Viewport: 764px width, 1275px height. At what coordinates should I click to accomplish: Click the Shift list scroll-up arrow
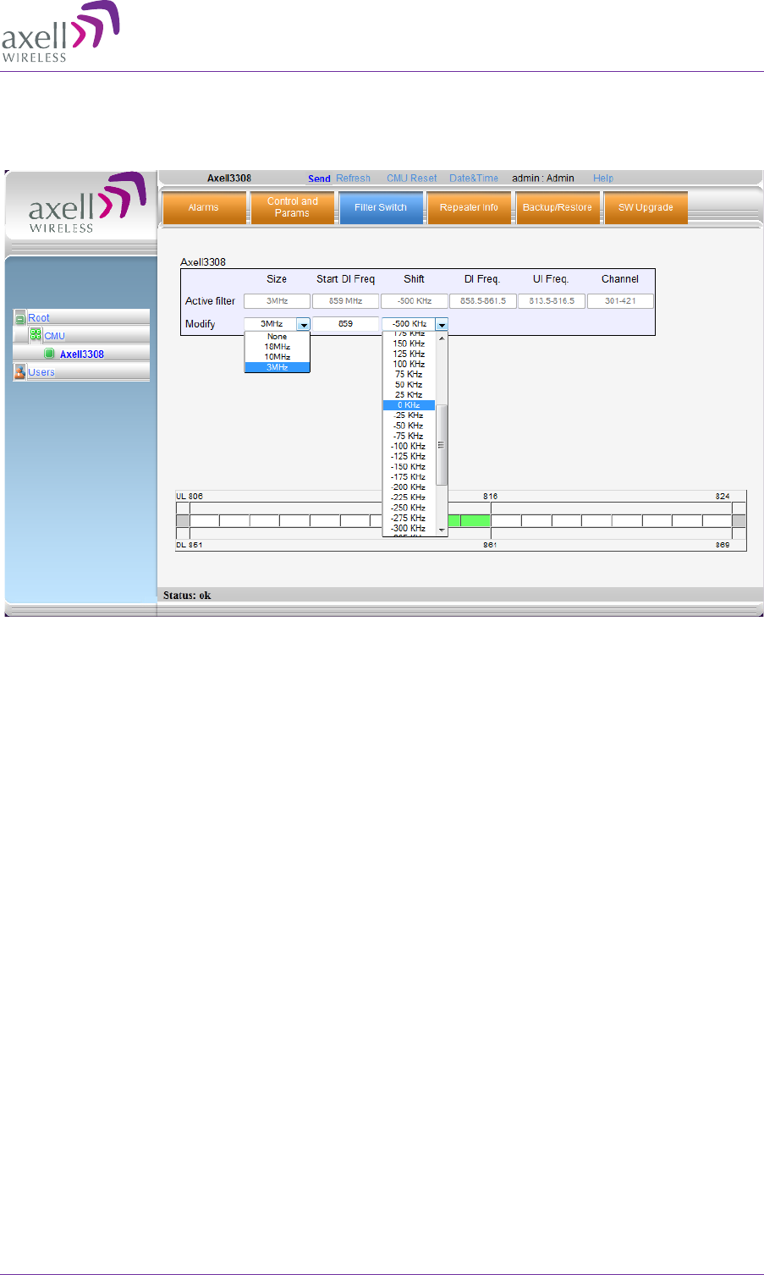tap(442, 338)
